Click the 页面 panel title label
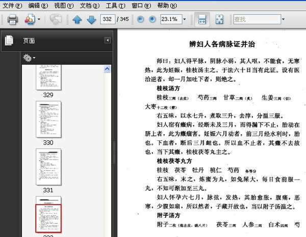Image resolution: width=306 pixels, height=237 pixels. tap(29, 41)
